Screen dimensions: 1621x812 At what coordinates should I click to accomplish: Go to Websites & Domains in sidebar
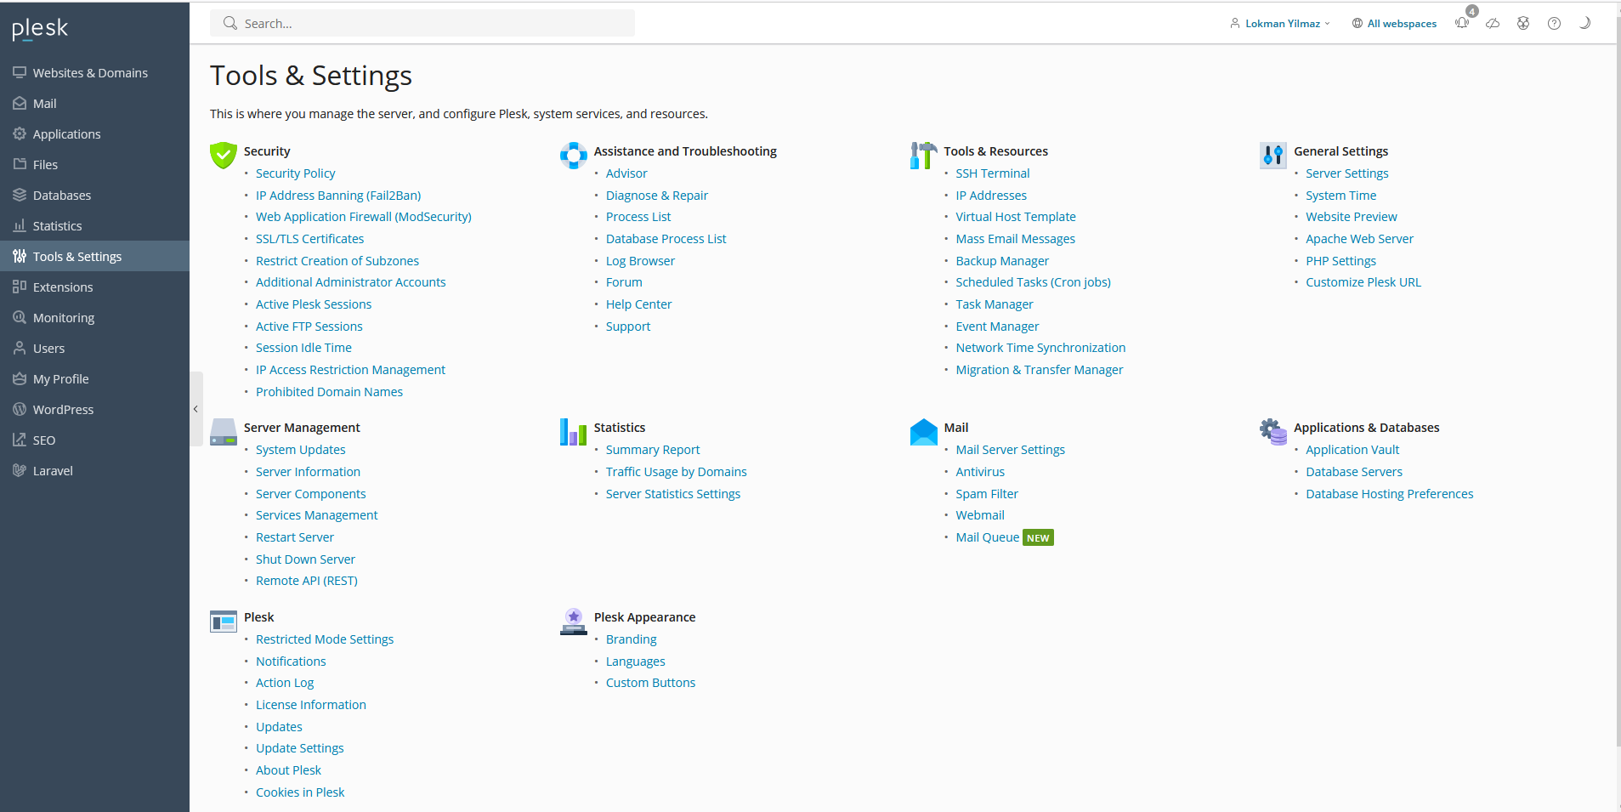[x=94, y=73]
